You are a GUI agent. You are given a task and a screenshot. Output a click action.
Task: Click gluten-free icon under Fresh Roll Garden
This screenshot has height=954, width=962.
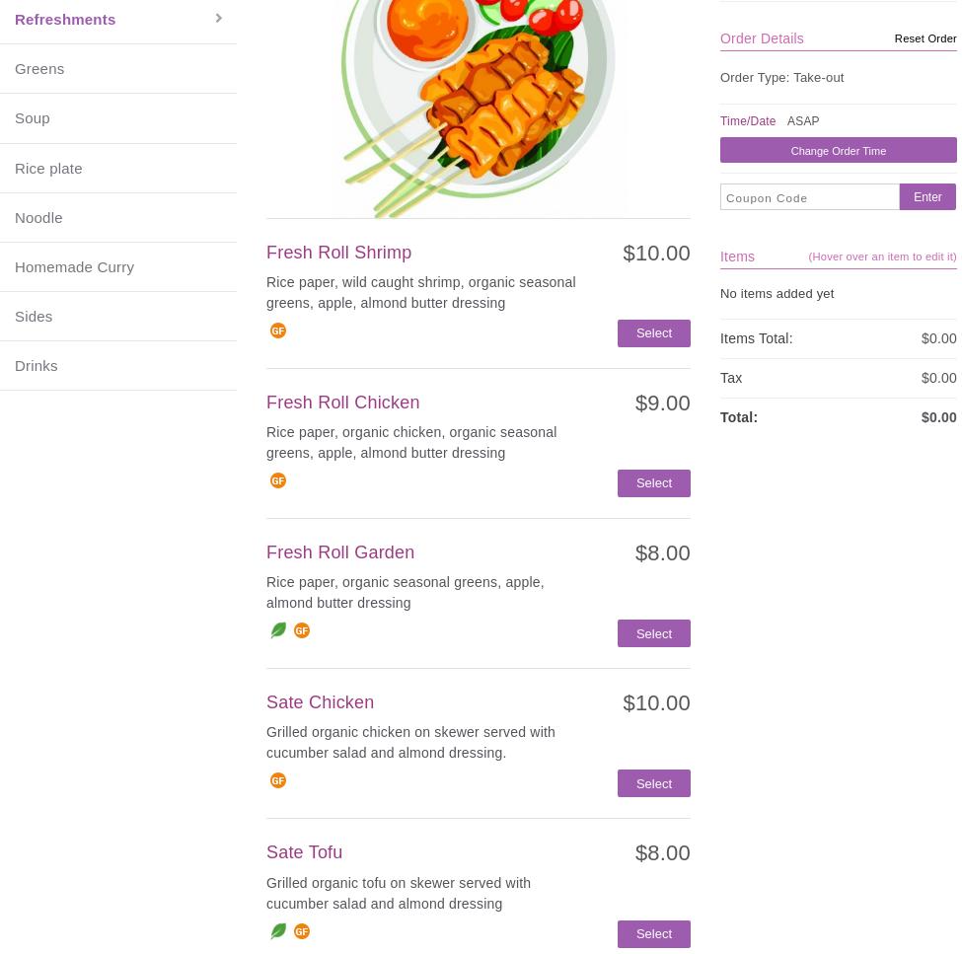coord(302,631)
